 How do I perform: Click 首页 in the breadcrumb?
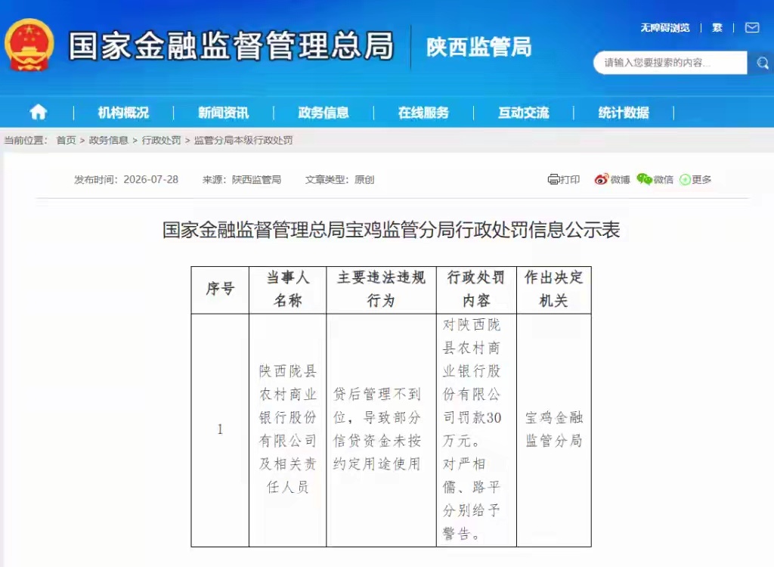[x=67, y=141]
